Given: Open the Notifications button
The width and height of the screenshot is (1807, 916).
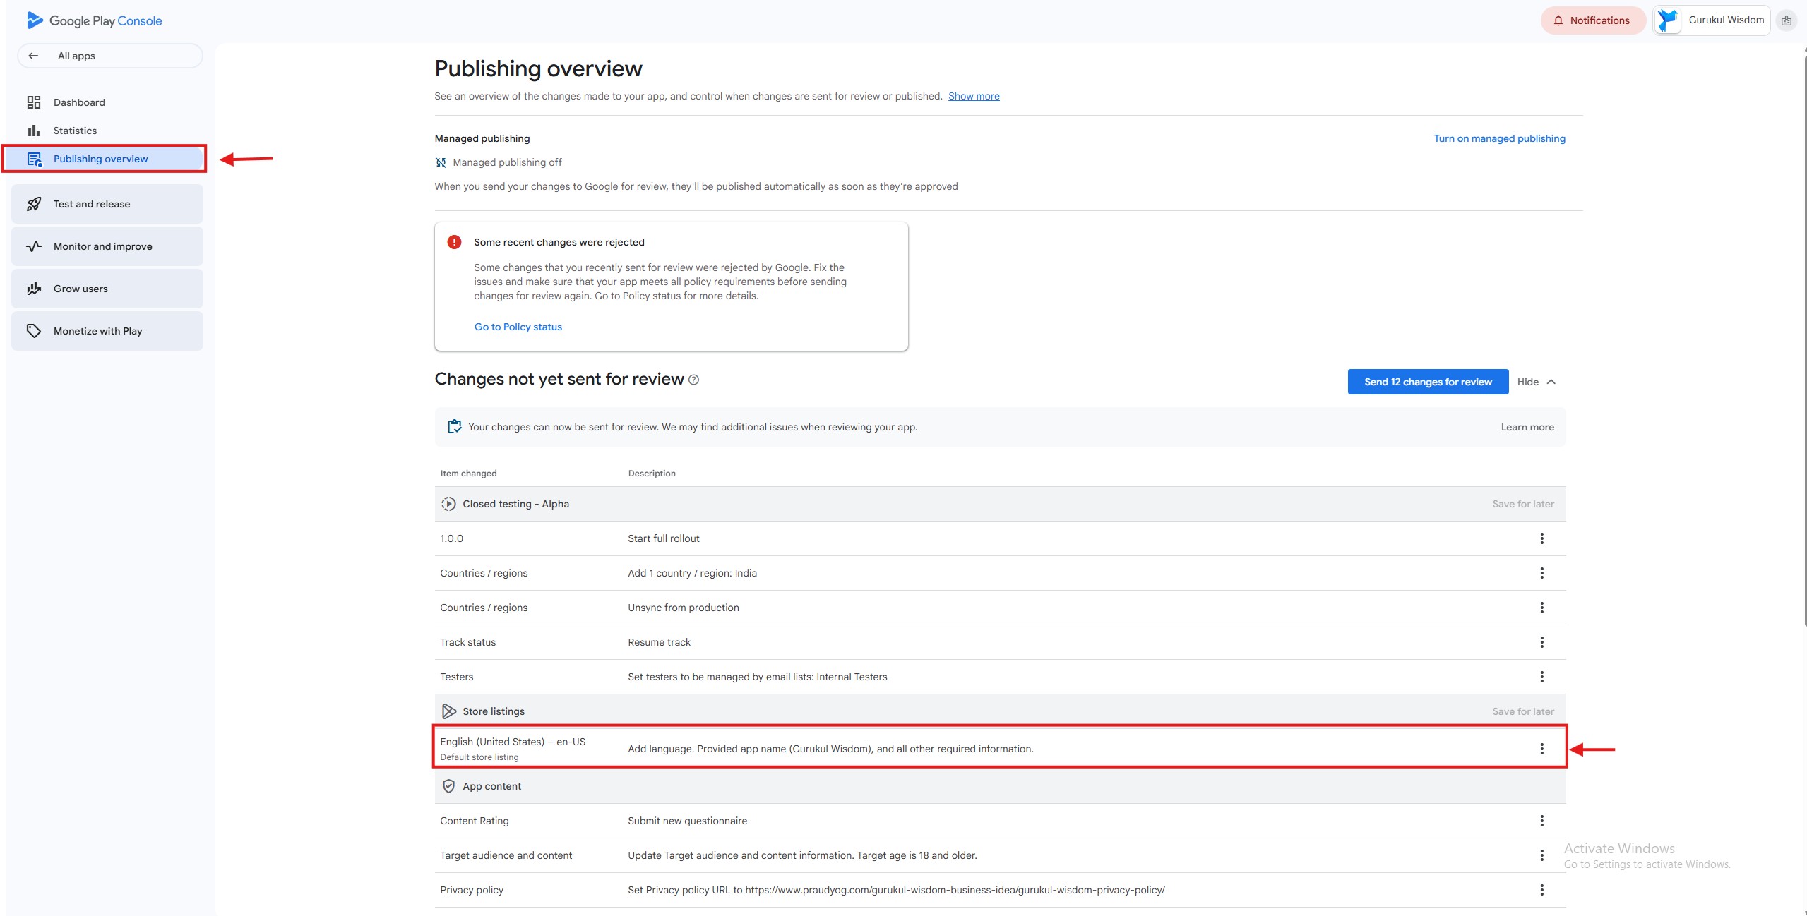Looking at the screenshot, I should [x=1592, y=20].
